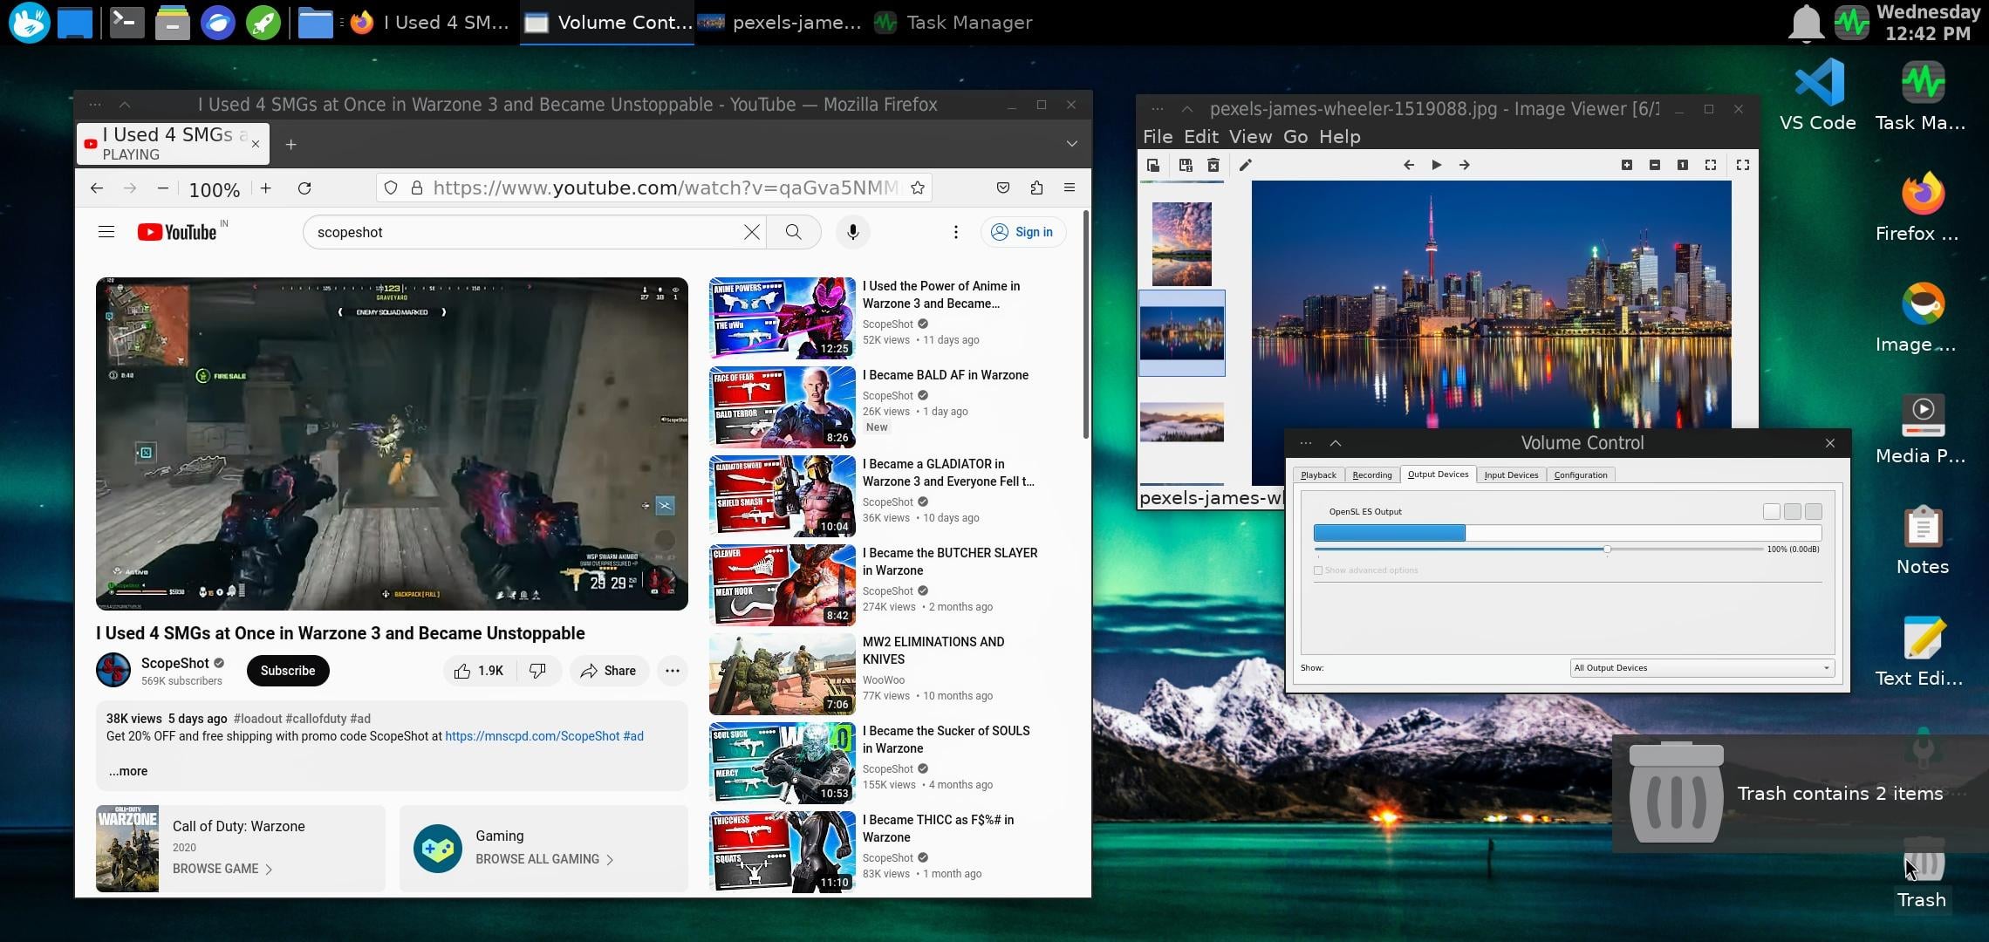This screenshot has height=942, width=1989.
Task: Click the delete image icon in Image Viewer
Action: (x=1213, y=165)
